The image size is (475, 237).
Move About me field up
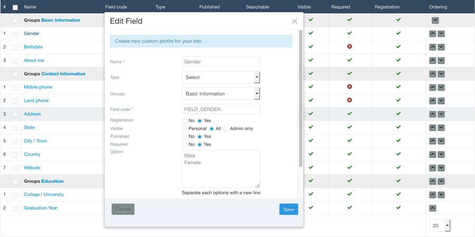coord(433,61)
